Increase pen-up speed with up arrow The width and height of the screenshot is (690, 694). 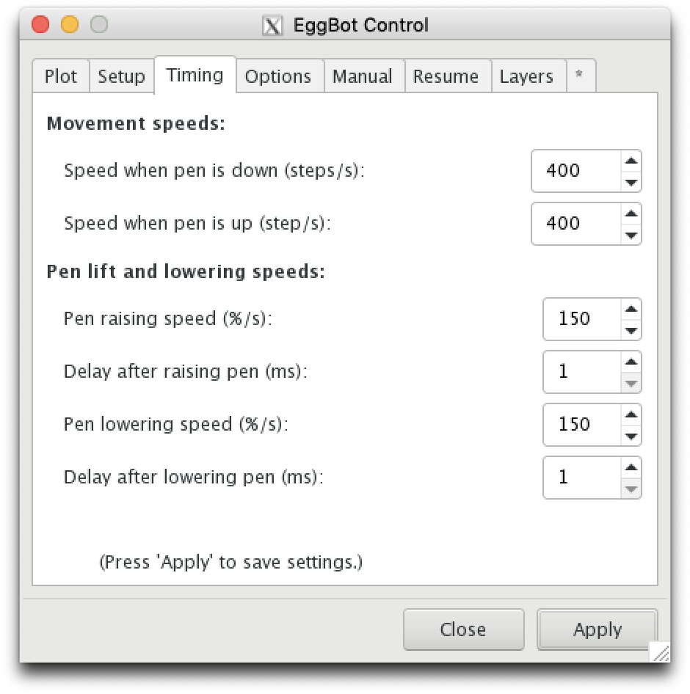[631, 213]
